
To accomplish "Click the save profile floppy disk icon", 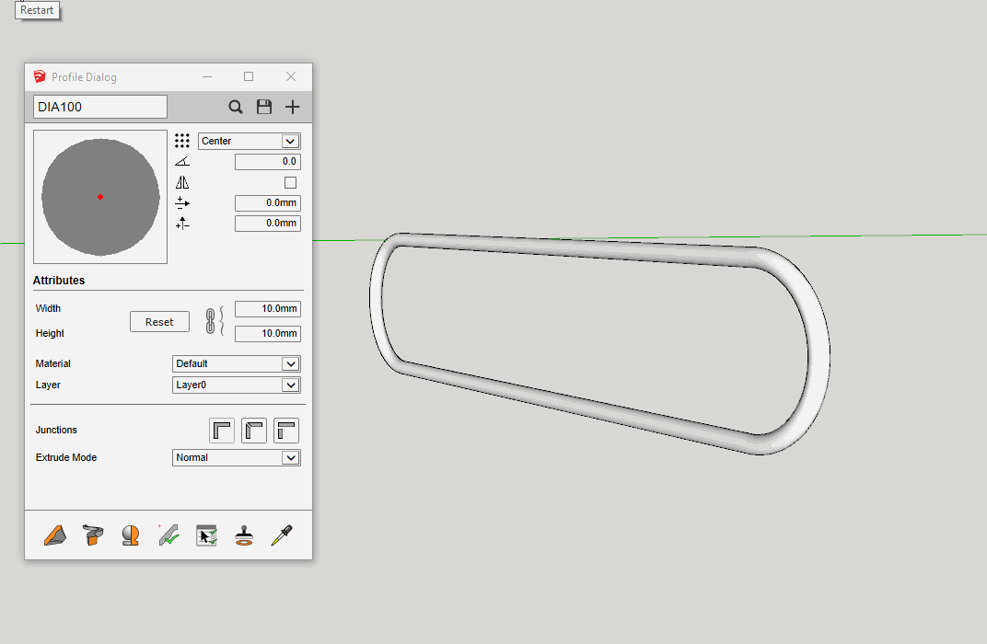I will point(264,107).
